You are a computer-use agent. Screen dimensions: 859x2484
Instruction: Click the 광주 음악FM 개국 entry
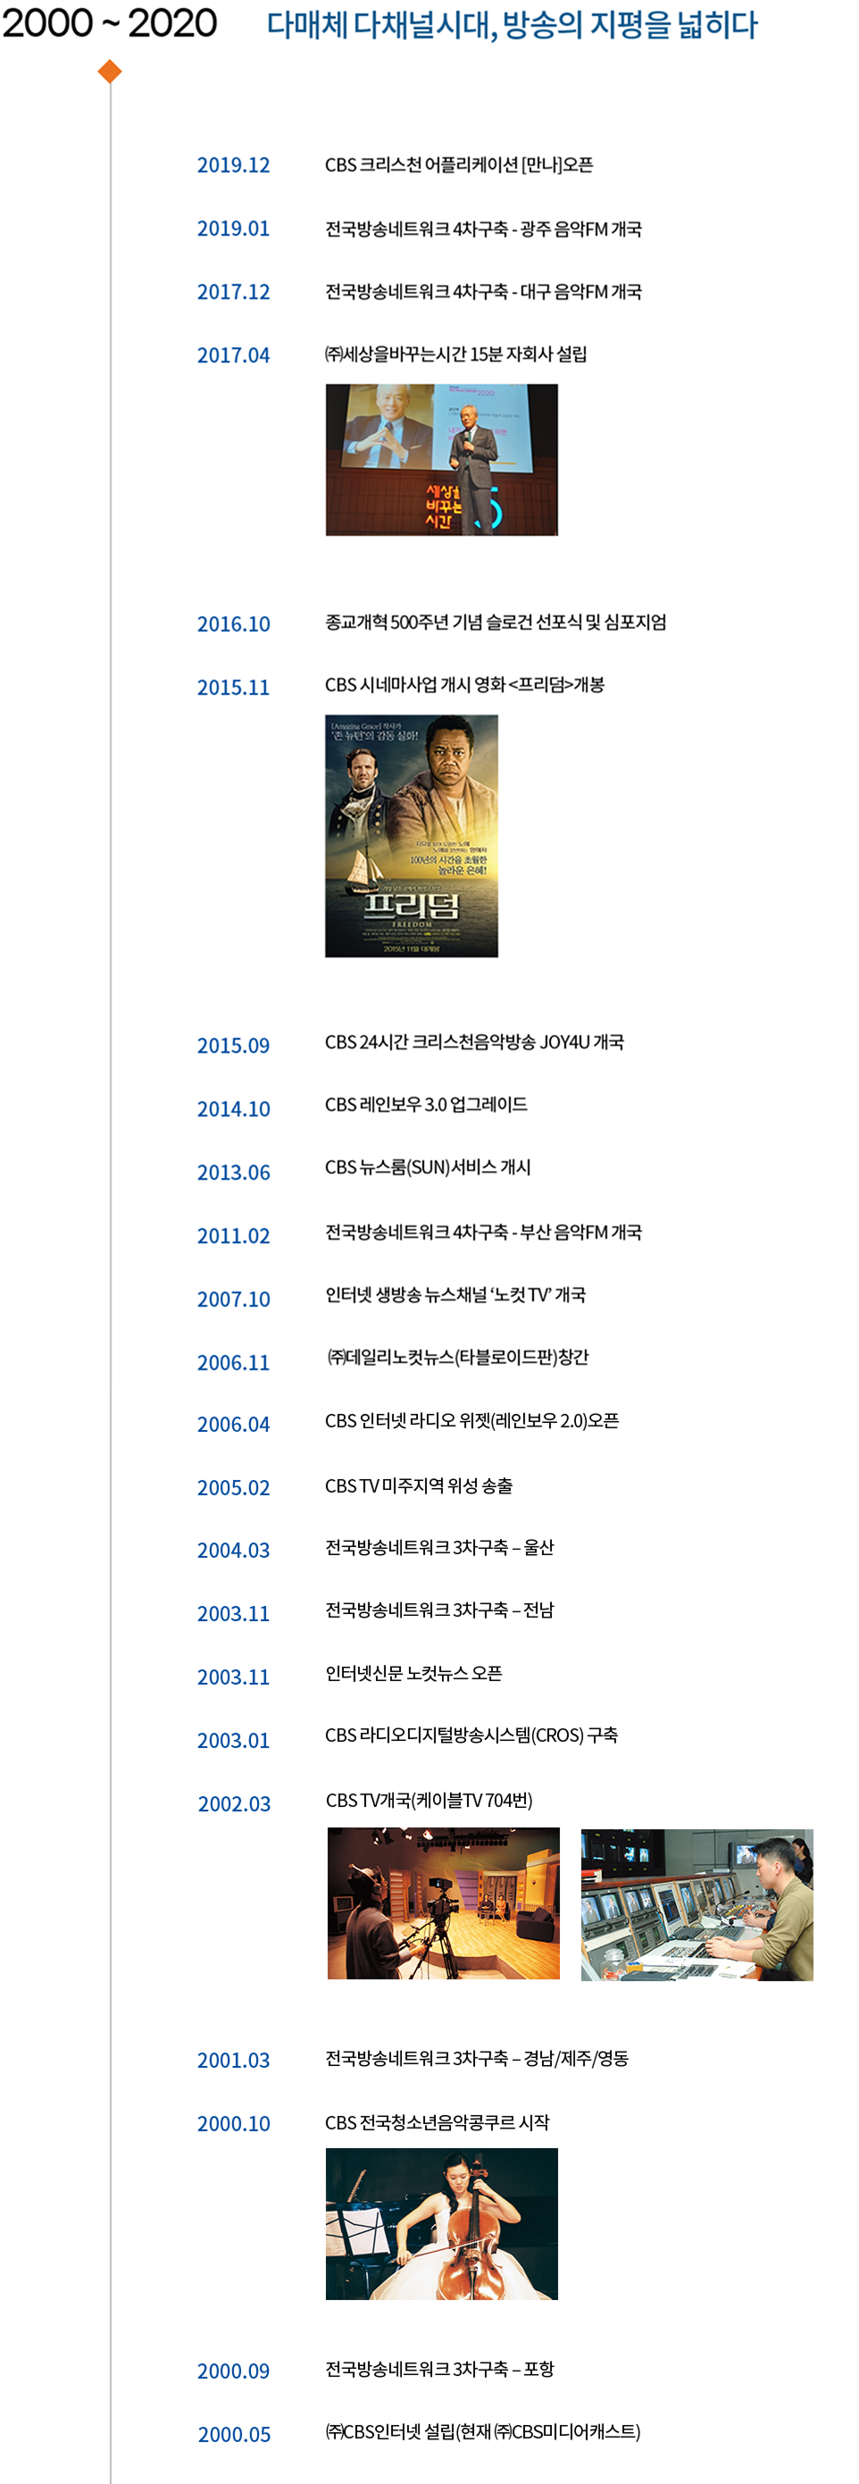(483, 229)
